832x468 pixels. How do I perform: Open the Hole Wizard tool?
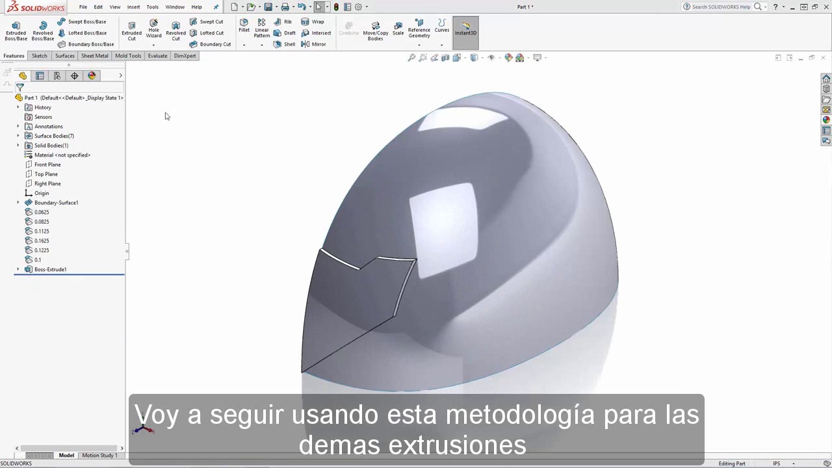(153, 29)
